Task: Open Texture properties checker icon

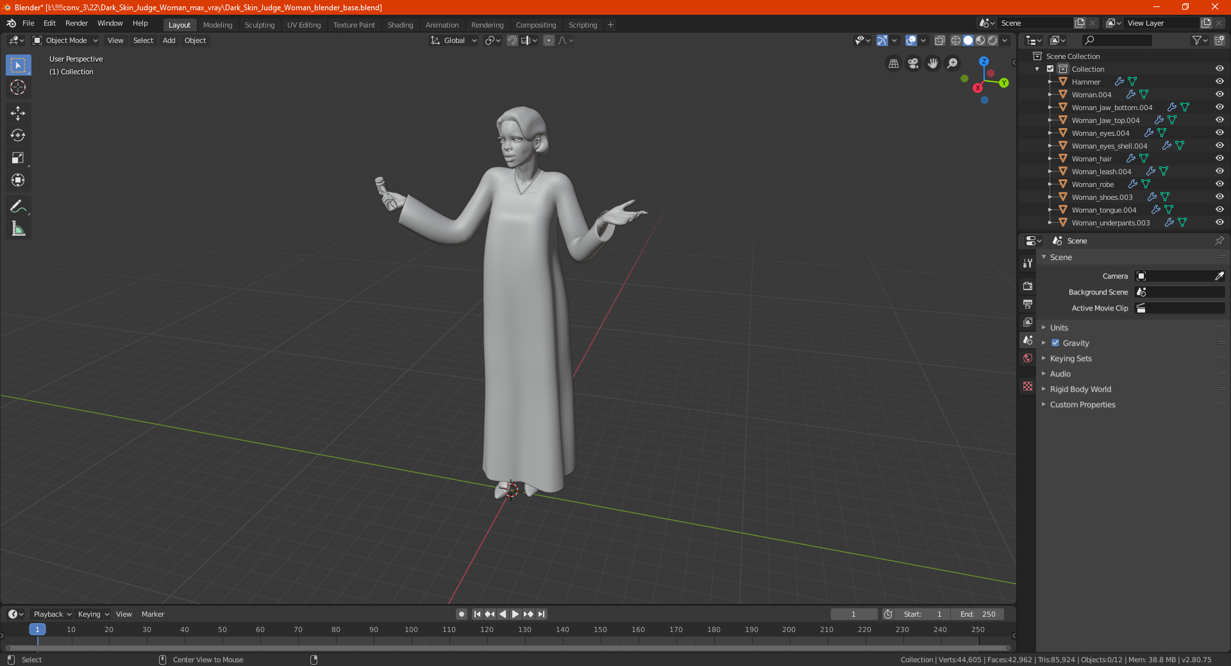Action: coord(1028,386)
